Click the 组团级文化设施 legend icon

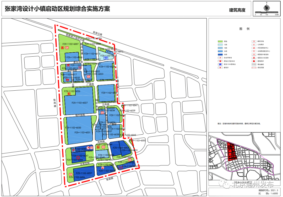tap(254, 58)
